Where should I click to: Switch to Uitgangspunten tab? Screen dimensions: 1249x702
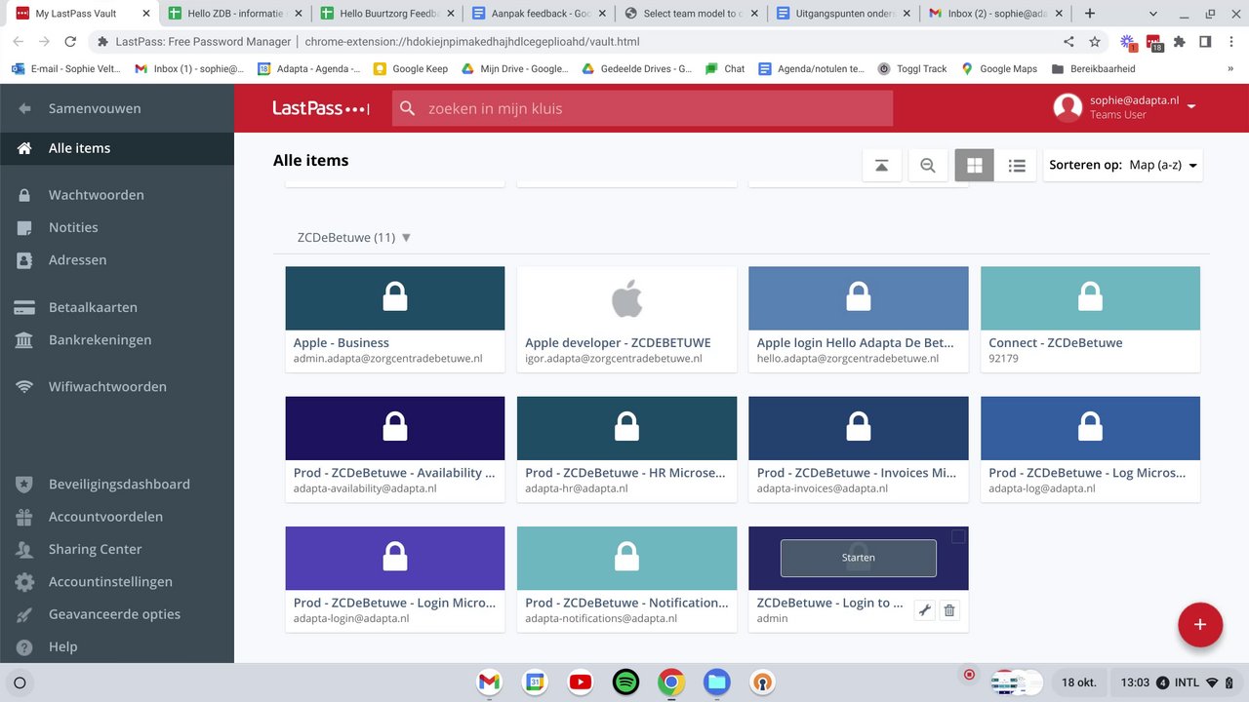click(843, 14)
